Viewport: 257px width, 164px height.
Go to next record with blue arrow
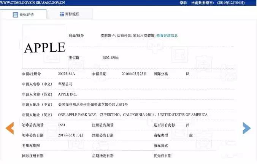[247, 128]
